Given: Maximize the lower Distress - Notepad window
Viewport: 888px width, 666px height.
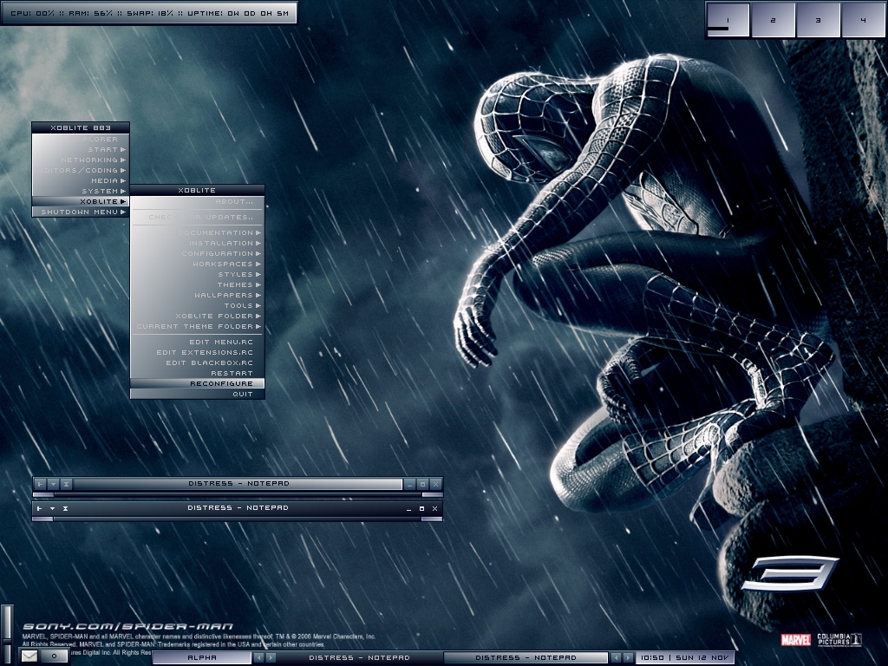Looking at the screenshot, I should point(422,508).
